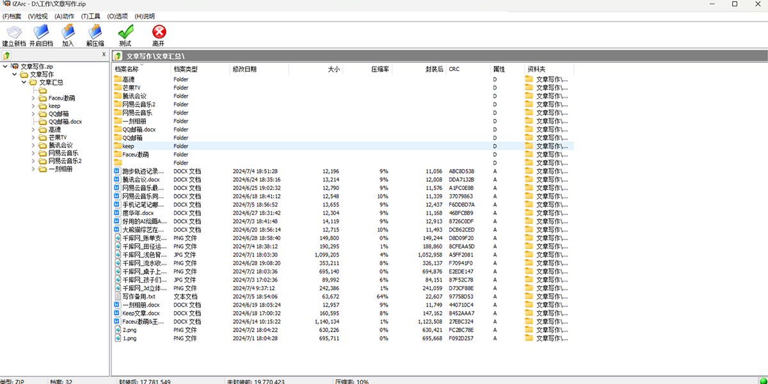768x384 pixels.
Task: Click the 开启旧档 (open archive) toolbar icon
Action: click(x=40, y=31)
